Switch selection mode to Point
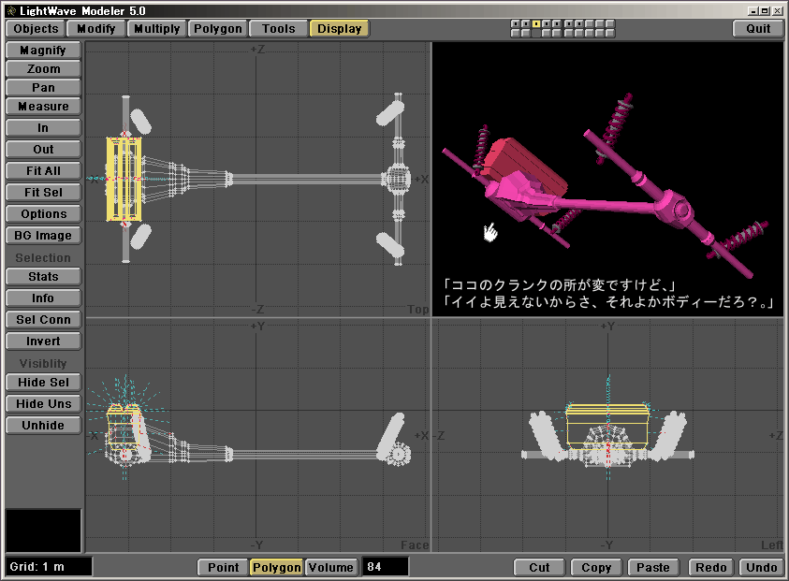The image size is (789, 581). (x=223, y=567)
